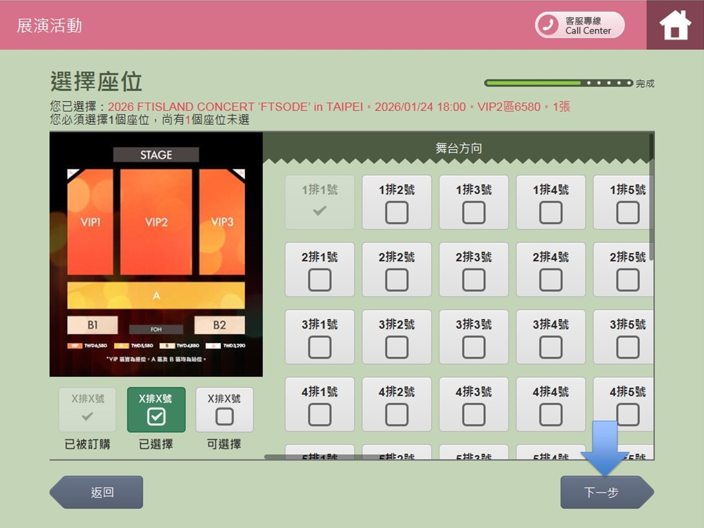
Task: Select VIP2 section on the stage map
Action: pyautogui.click(x=156, y=222)
